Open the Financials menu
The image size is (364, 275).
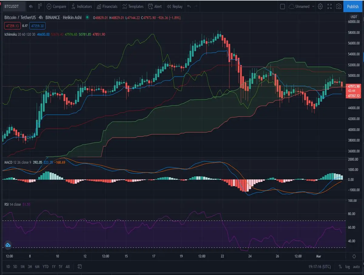(x=107, y=6)
